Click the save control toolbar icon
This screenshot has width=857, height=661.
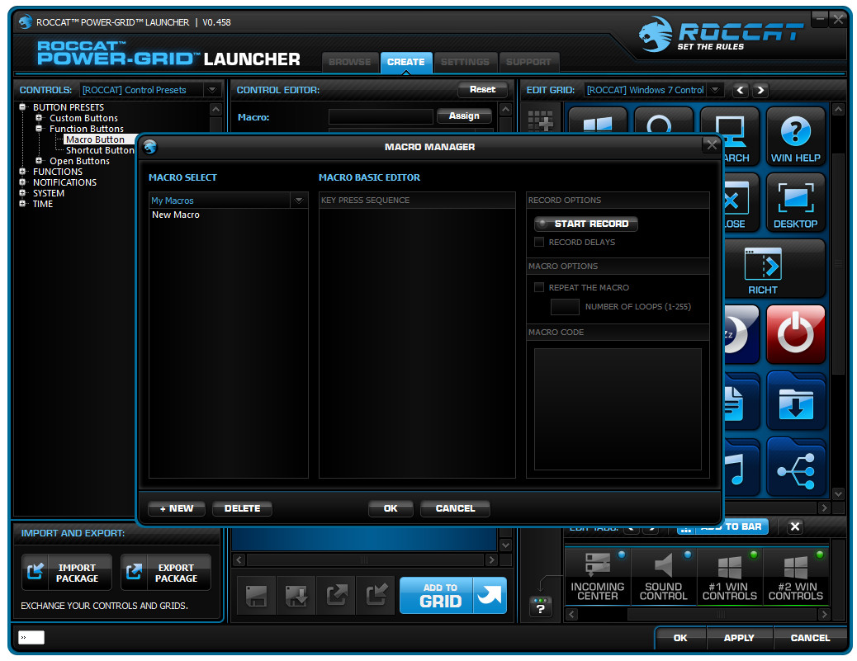point(256,596)
